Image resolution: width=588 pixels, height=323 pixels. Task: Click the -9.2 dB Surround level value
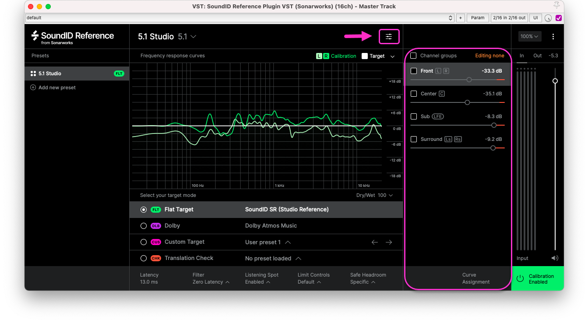(493, 139)
